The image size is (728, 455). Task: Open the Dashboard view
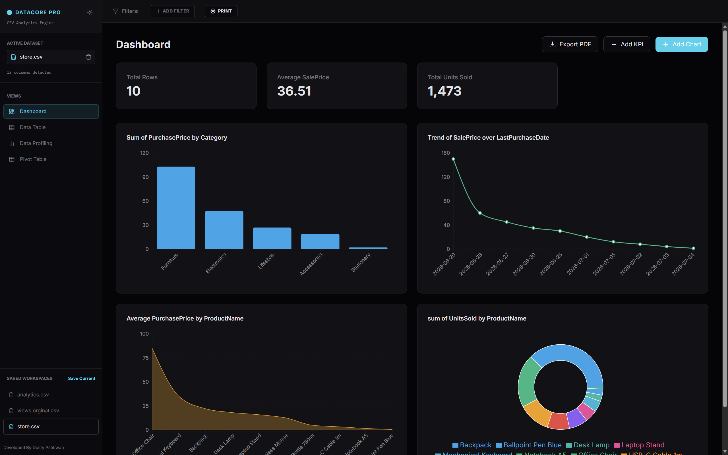(x=51, y=111)
